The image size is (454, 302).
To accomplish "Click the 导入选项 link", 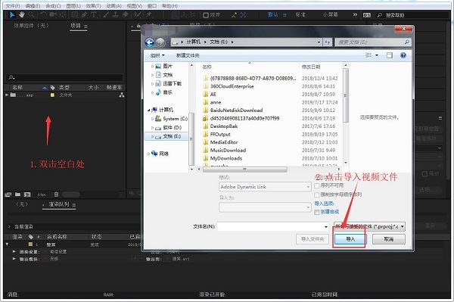I will pos(324,204).
